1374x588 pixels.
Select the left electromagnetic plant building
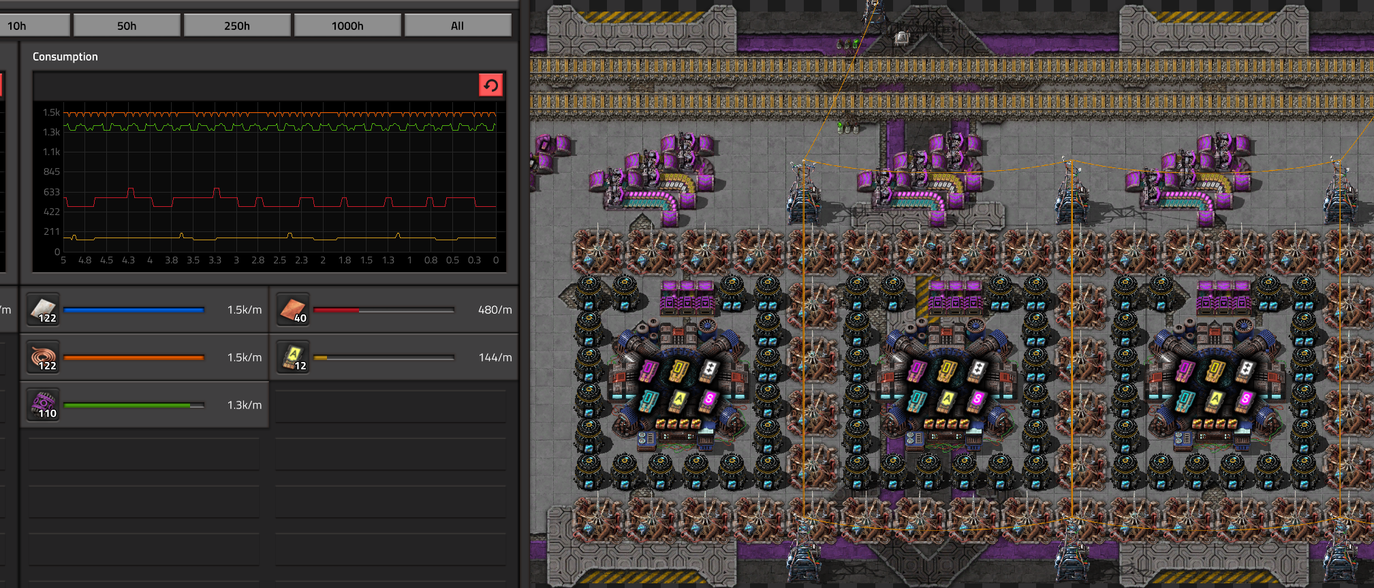[x=678, y=385]
